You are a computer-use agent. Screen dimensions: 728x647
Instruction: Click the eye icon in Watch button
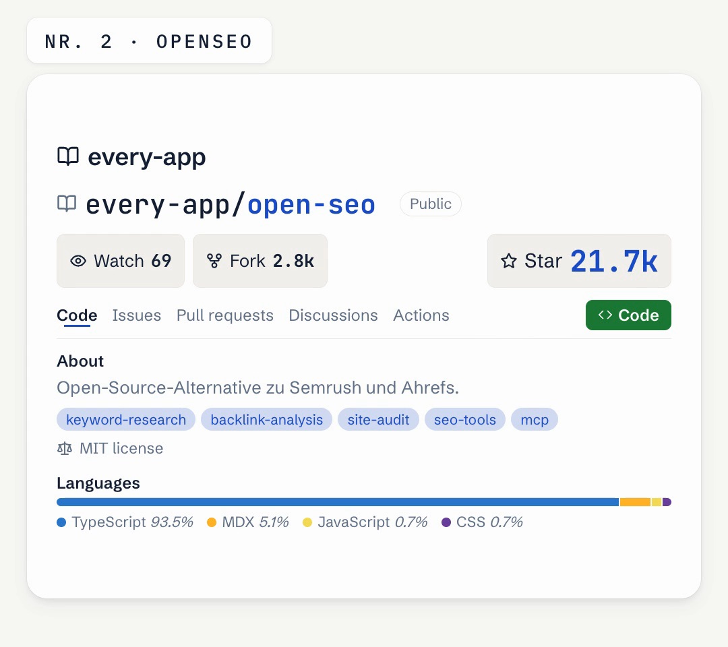(x=78, y=261)
